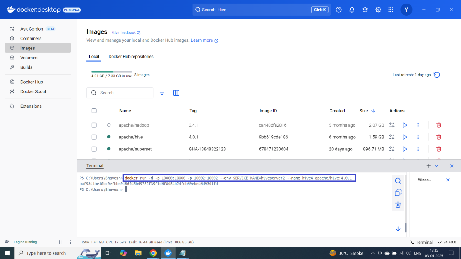The height and width of the screenshot is (259, 461).
Task: Delete the apache/superset image
Action: [438, 149]
